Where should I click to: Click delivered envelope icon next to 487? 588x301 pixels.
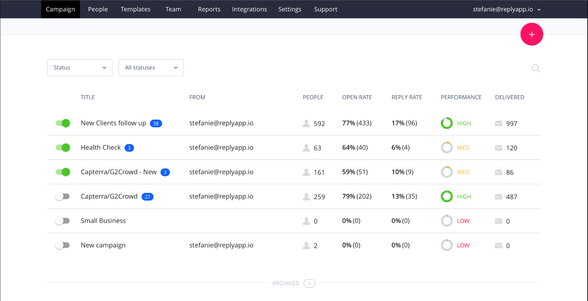498,197
